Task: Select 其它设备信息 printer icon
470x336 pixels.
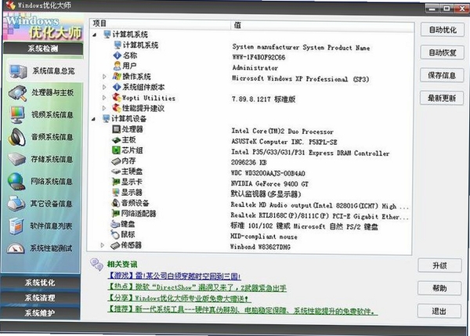Action: pyautogui.click(x=16, y=204)
